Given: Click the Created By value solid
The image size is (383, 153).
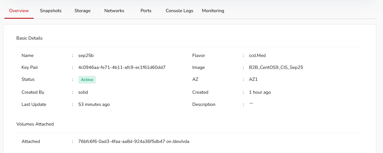Looking at the screenshot, I should pos(83,92).
